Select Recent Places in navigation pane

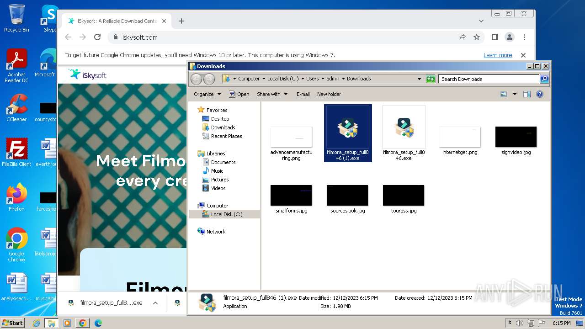(226, 136)
